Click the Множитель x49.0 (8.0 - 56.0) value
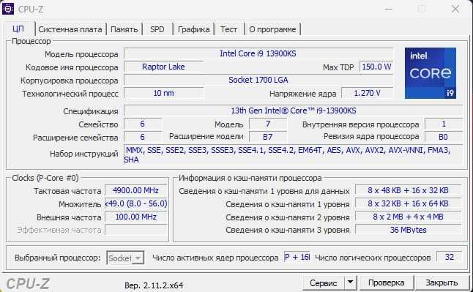The height and width of the screenshot is (292, 473). coord(135,203)
